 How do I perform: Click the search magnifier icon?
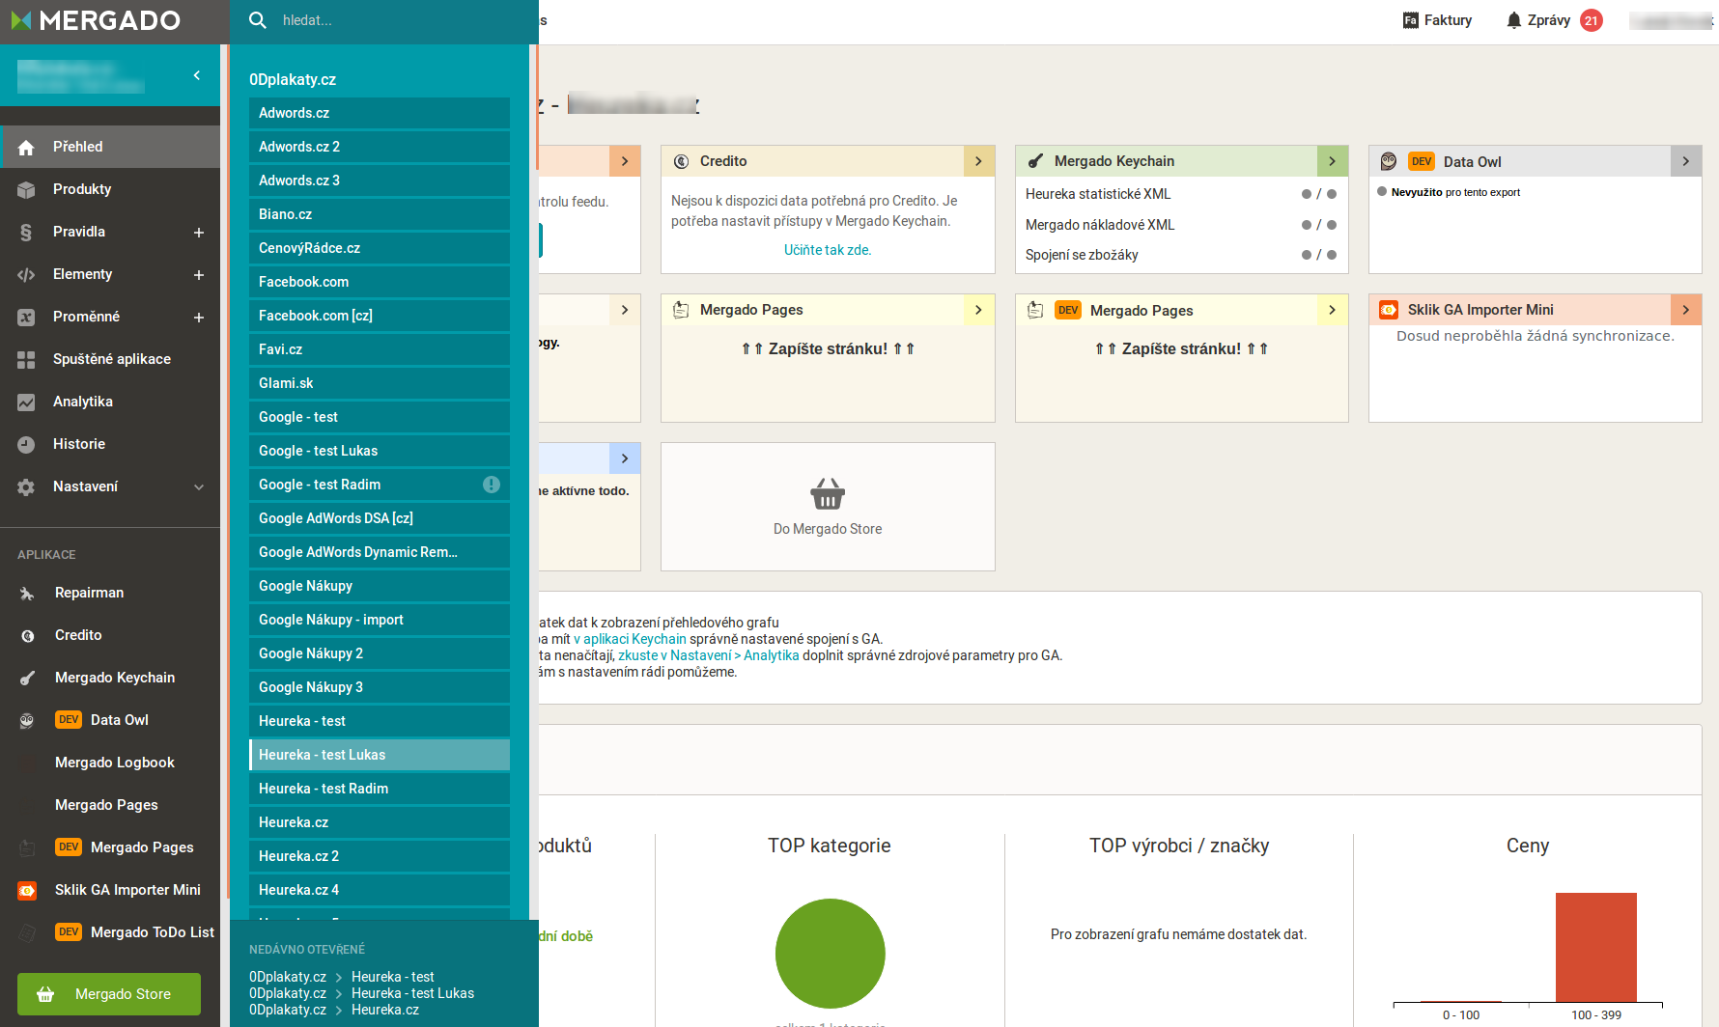258,20
